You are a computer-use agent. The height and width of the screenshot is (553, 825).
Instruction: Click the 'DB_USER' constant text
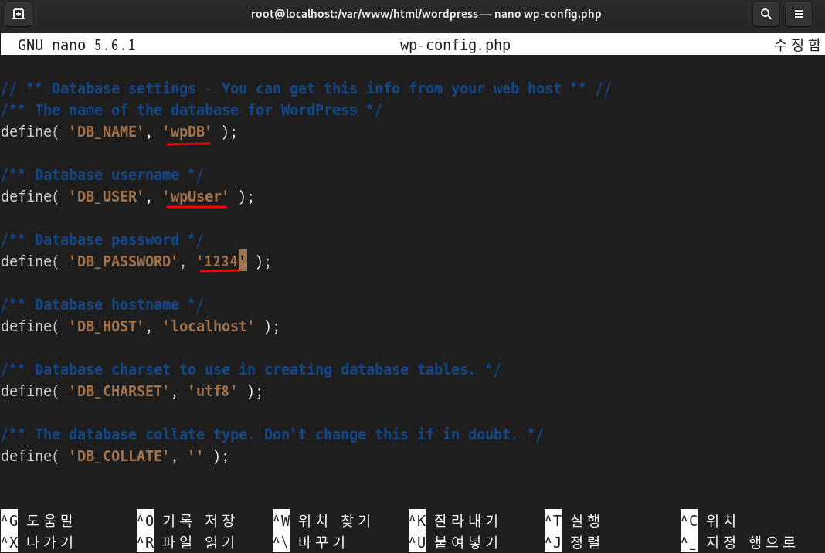coord(107,196)
